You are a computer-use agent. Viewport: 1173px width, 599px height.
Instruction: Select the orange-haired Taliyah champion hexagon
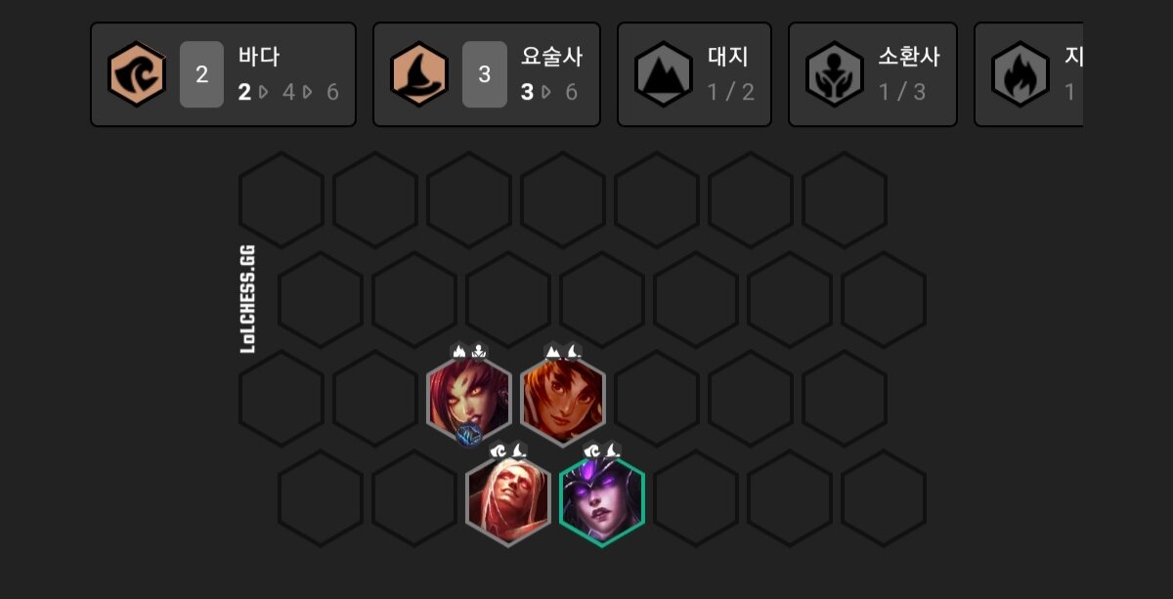[x=563, y=399]
